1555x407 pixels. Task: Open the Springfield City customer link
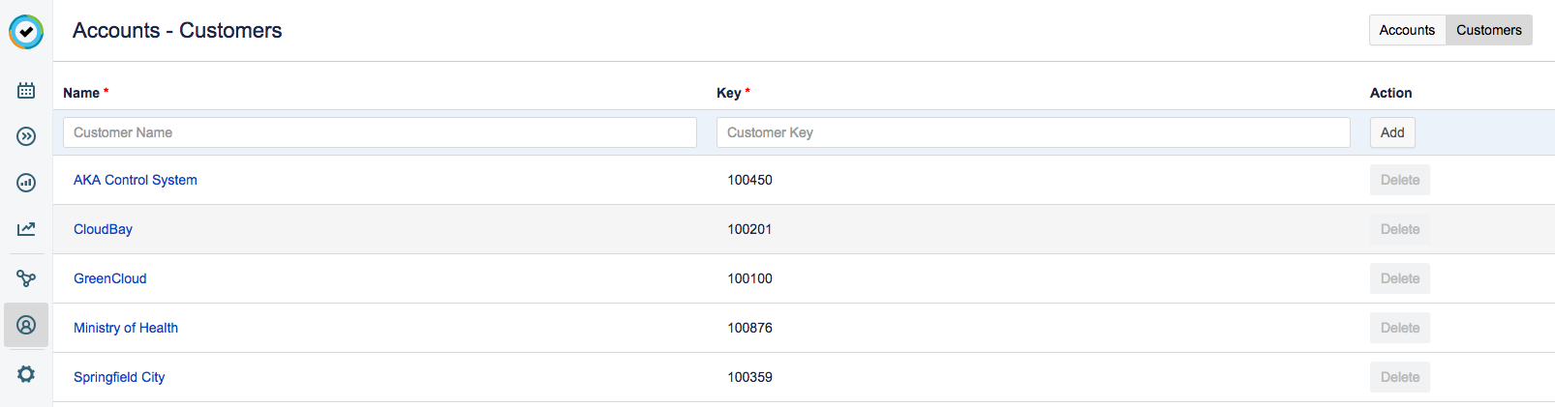pyautogui.click(x=119, y=377)
